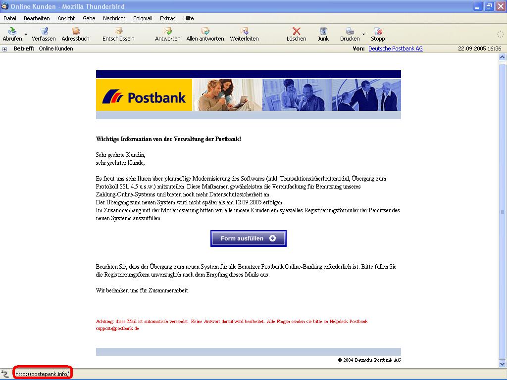Click the support@postbank.de email address
Screen dimensions: 507x380
coord(117,329)
